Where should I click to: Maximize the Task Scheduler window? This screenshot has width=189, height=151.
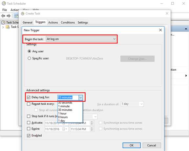point(173,4)
